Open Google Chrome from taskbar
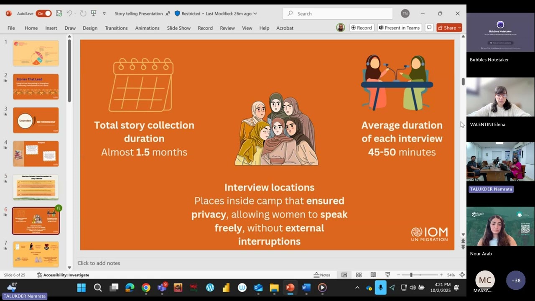This screenshot has width=535, height=301. 146,288
